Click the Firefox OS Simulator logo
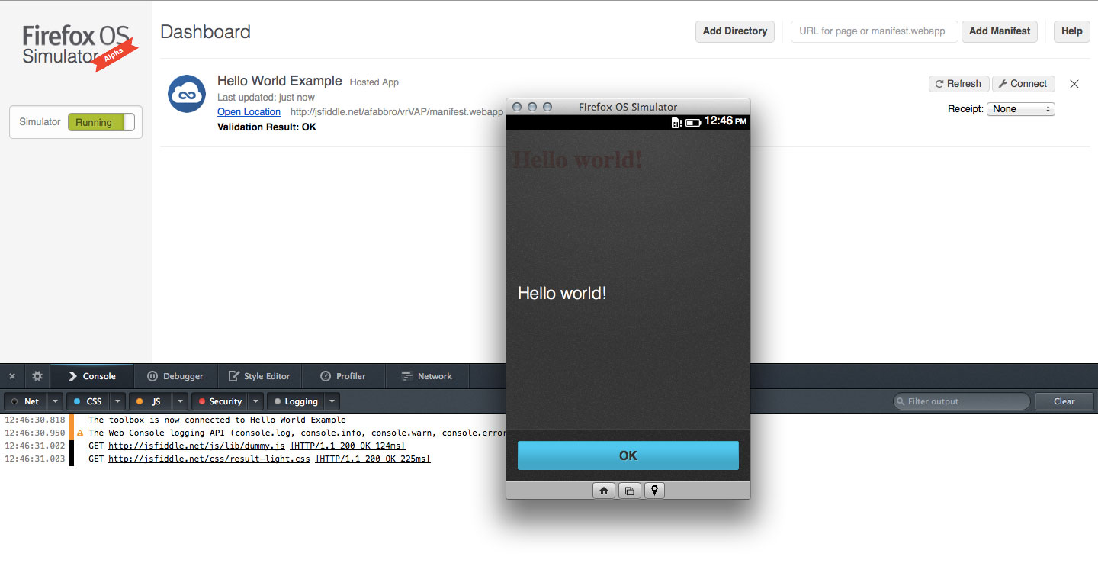Screen dimensions: 1098x576 click(x=80, y=47)
